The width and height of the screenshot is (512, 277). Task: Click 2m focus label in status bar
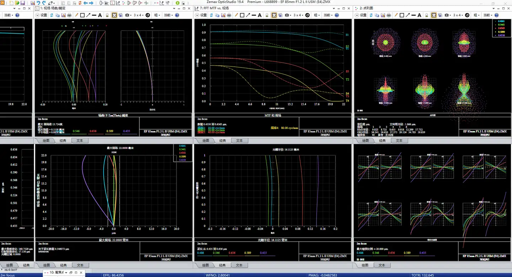pos(7,275)
